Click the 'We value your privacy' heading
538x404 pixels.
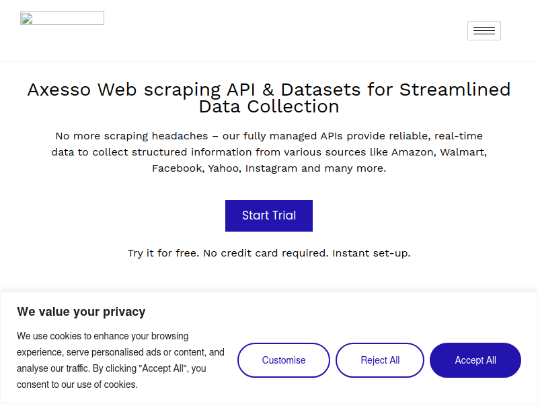point(81,312)
